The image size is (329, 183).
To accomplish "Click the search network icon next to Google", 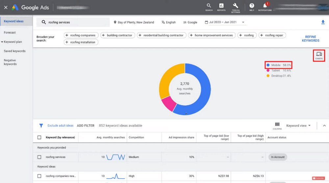I will coord(185,22).
